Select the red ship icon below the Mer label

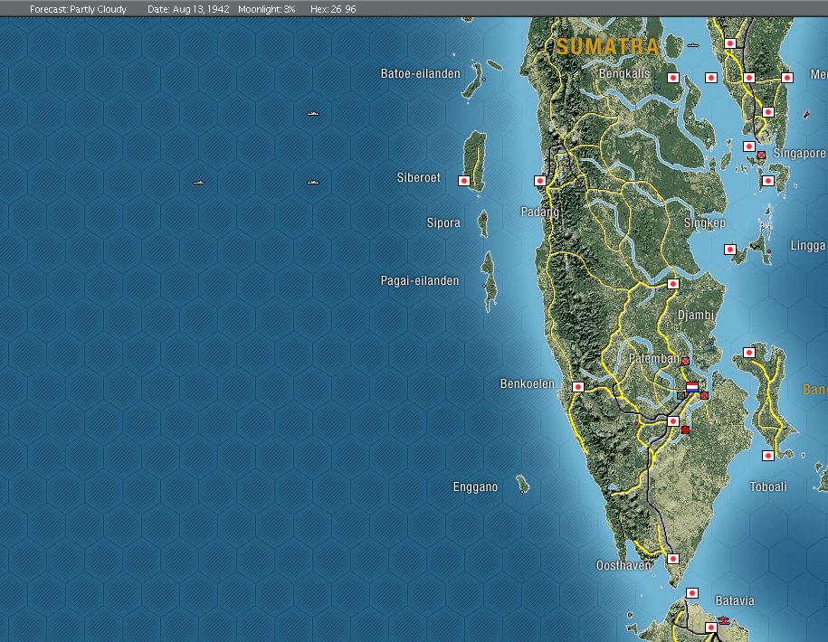pos(805,114)
